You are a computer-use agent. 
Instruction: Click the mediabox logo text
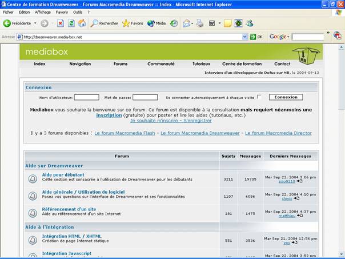47,52
